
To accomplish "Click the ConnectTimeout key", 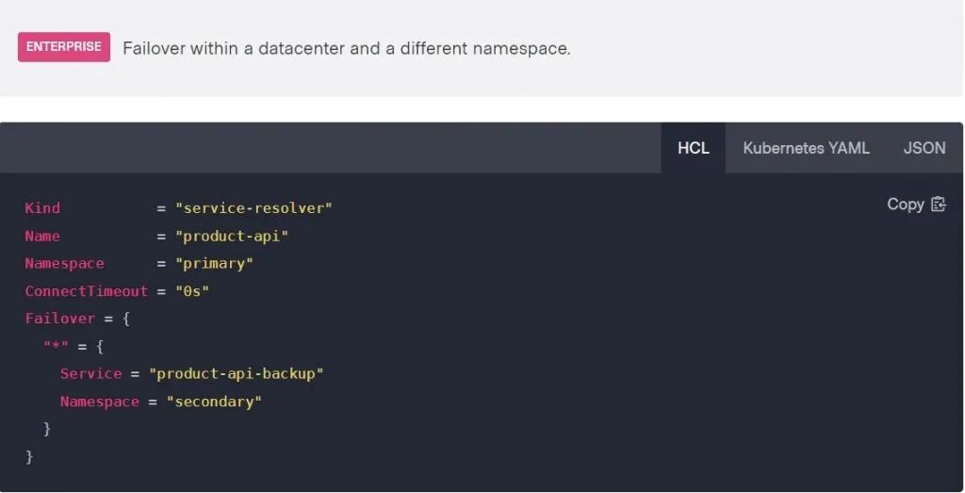I will tap(86, 291).
